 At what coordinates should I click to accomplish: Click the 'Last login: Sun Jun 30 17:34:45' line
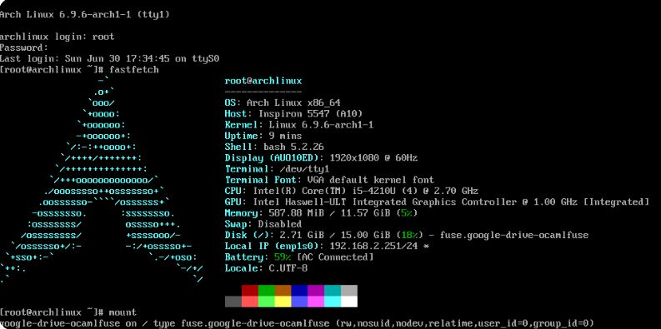coord(109,58)
